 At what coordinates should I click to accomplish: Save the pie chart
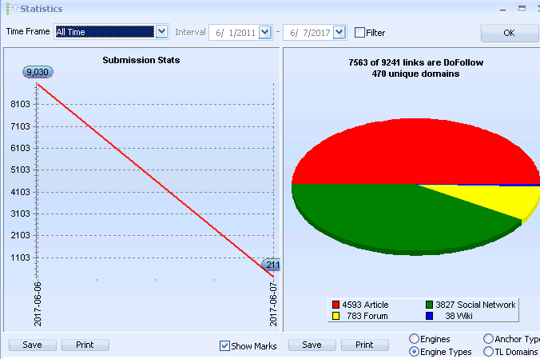point(312,345)
